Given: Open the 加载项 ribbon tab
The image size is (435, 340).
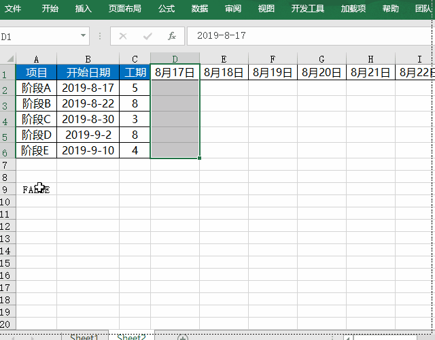Looking at the screenshot, I should coord(353,9).
